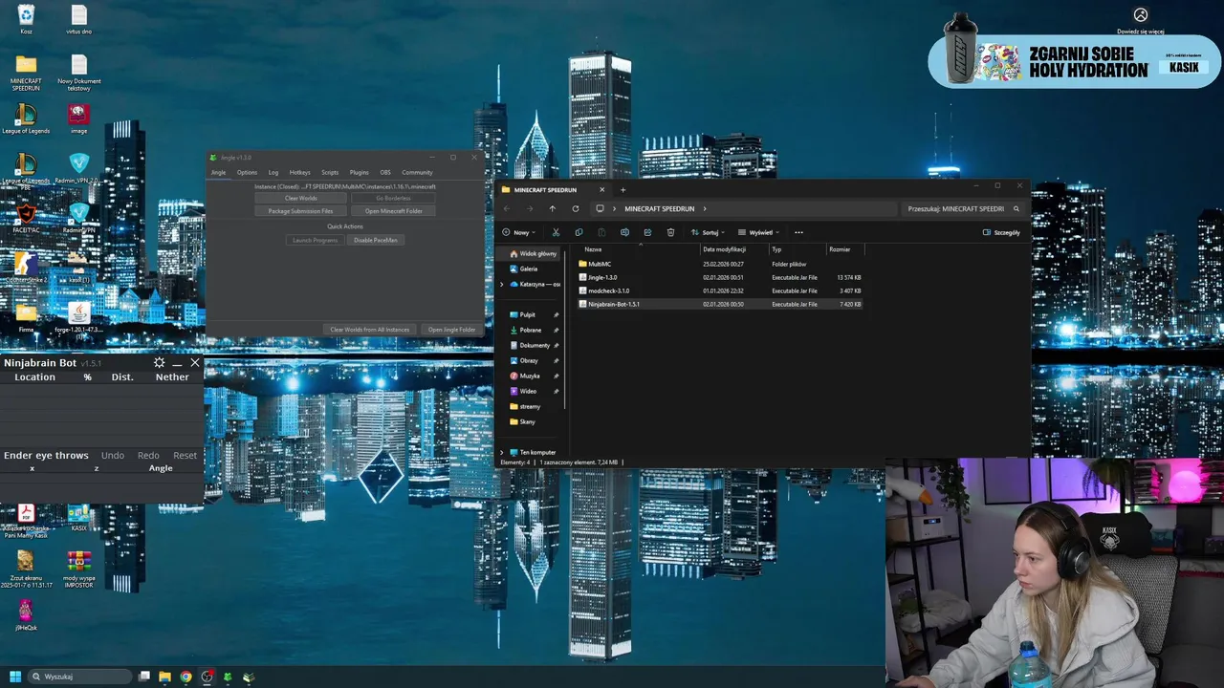Expand breadcrumb chevron after MINECRAFT SPEEDRUN
Image resolution: width=1224 pixels, height=688 pixels.
[x=705, y=208]
